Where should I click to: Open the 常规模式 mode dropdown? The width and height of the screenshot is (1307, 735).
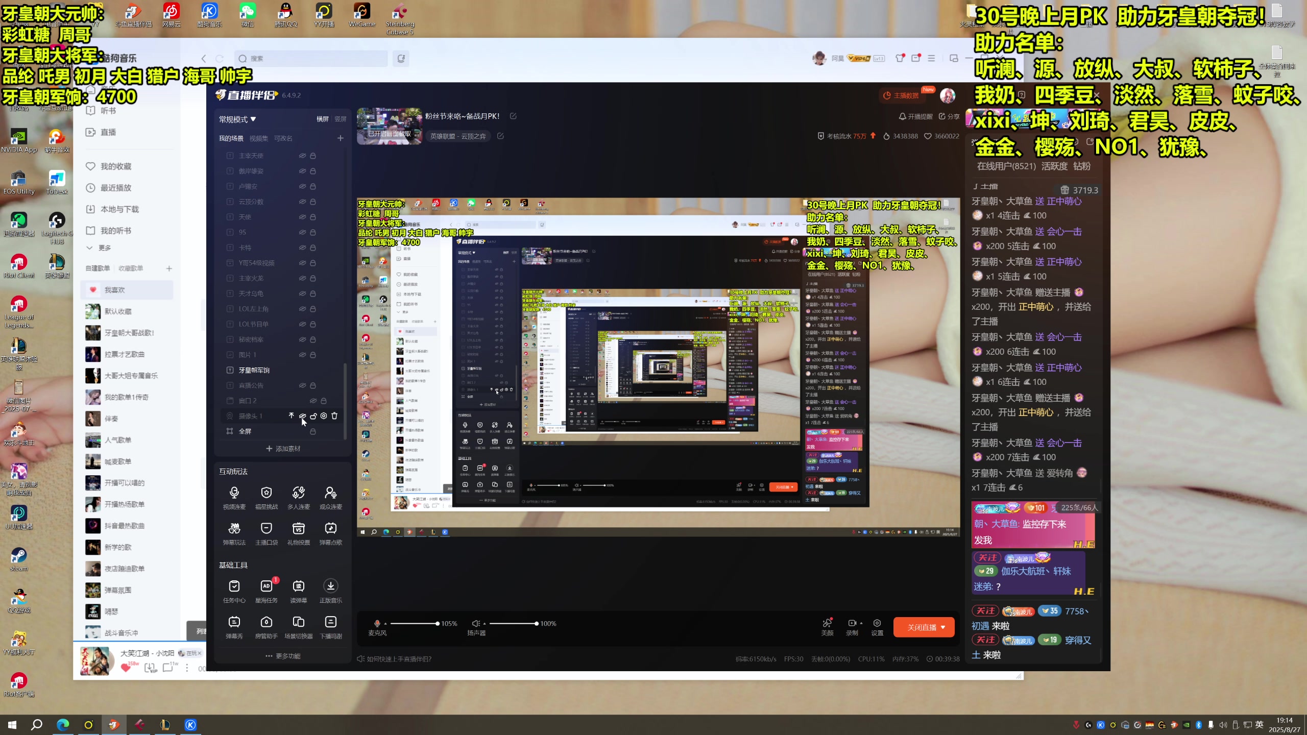237,119
